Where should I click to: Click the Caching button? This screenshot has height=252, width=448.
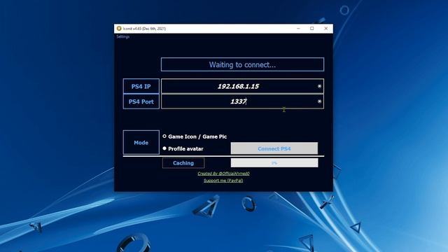pos(183,163)
